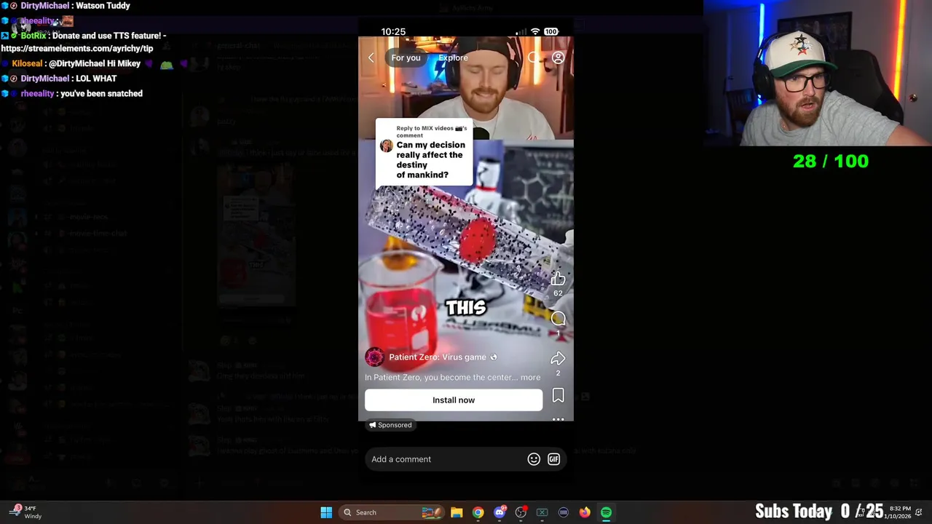The height and width of the screenshot is (524, 932).
Task: Open the Windows Start menu
Action: pyautogui.click(x=326, y=512)
